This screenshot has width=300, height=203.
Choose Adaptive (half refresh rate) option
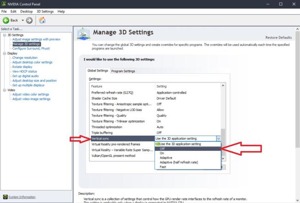(x=188, y=162)
